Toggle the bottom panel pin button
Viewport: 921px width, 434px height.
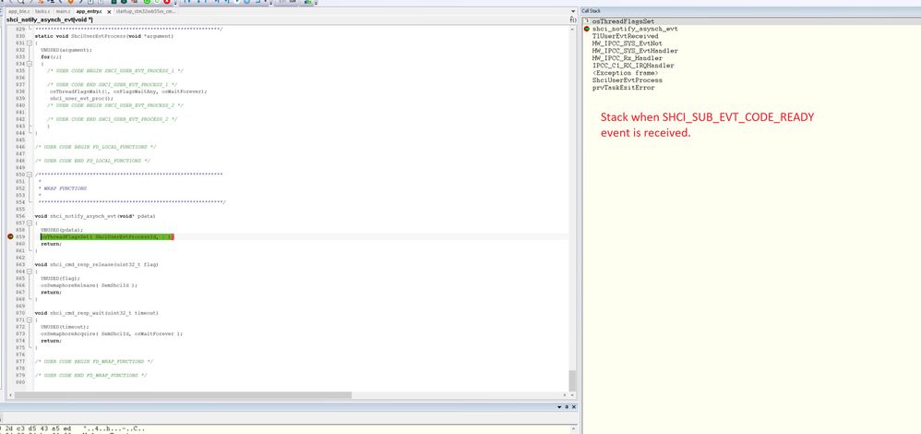click(x=567, y=407)
